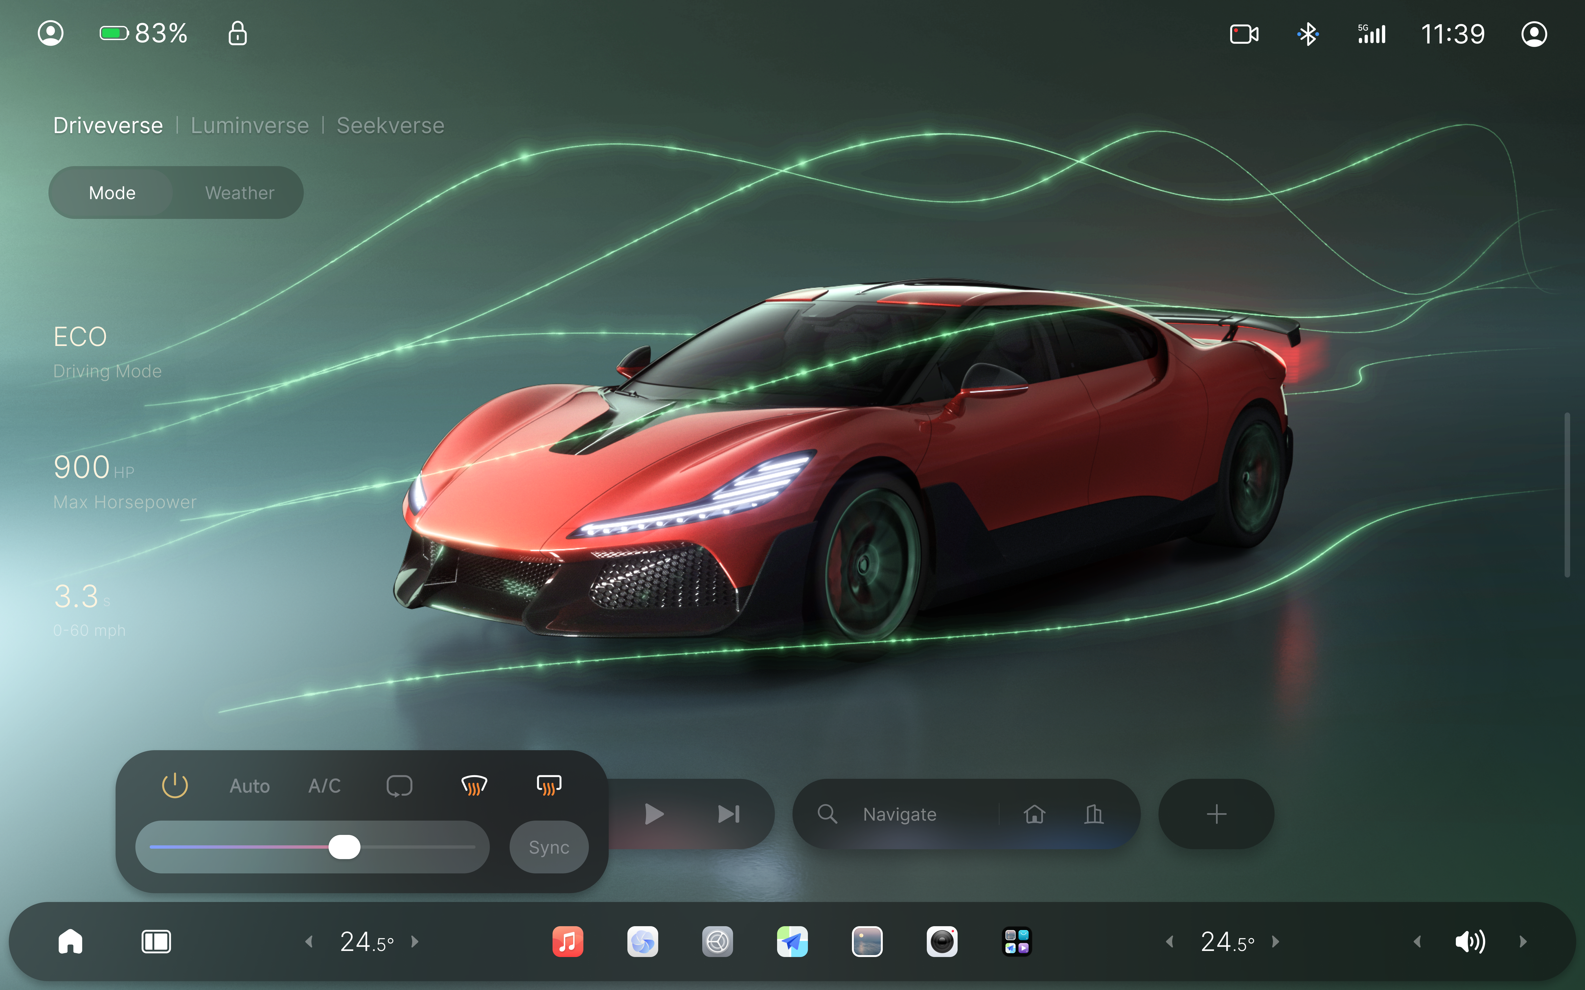The image size is (1585, 990).
Task: Open the paper-plane navigation app in dock
Action: point(792,942)
